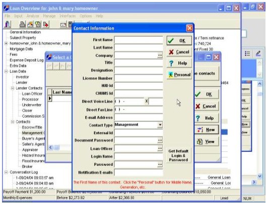The image size is (267, 204).
Task: Click the First Name input field
Action: click(x=139, y=40)
